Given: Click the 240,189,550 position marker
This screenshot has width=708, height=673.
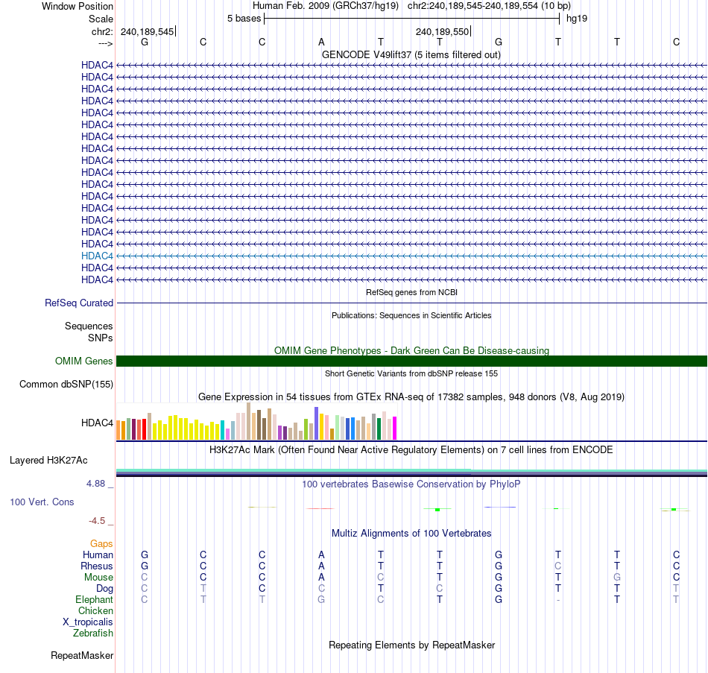Looking at the screenshot, I should [x=443, y=31].
